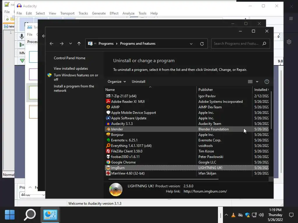Expand address bar history dropdown
The height and width of the screenshot is (223, 298).
(191, 44)
